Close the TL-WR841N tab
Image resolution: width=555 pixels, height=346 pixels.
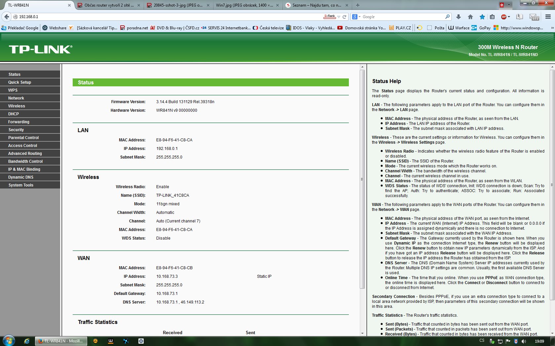(69, 5)
